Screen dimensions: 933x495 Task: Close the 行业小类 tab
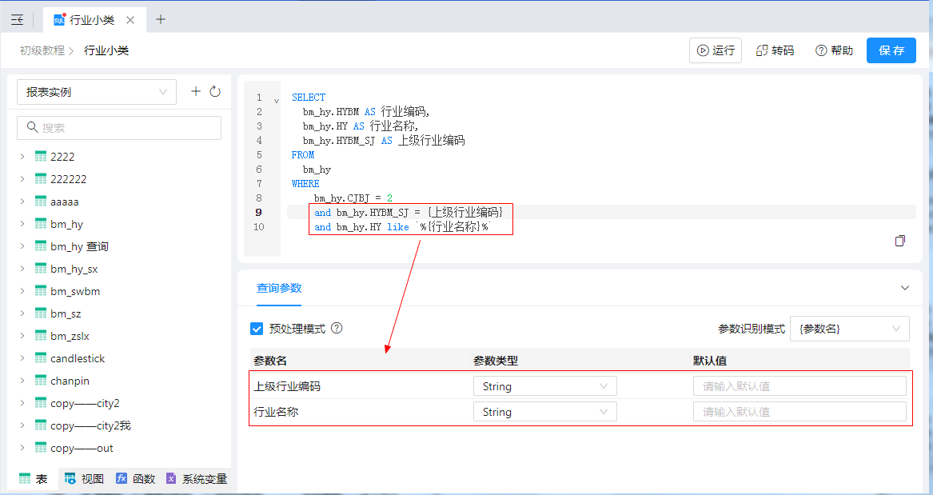[130, 20]
